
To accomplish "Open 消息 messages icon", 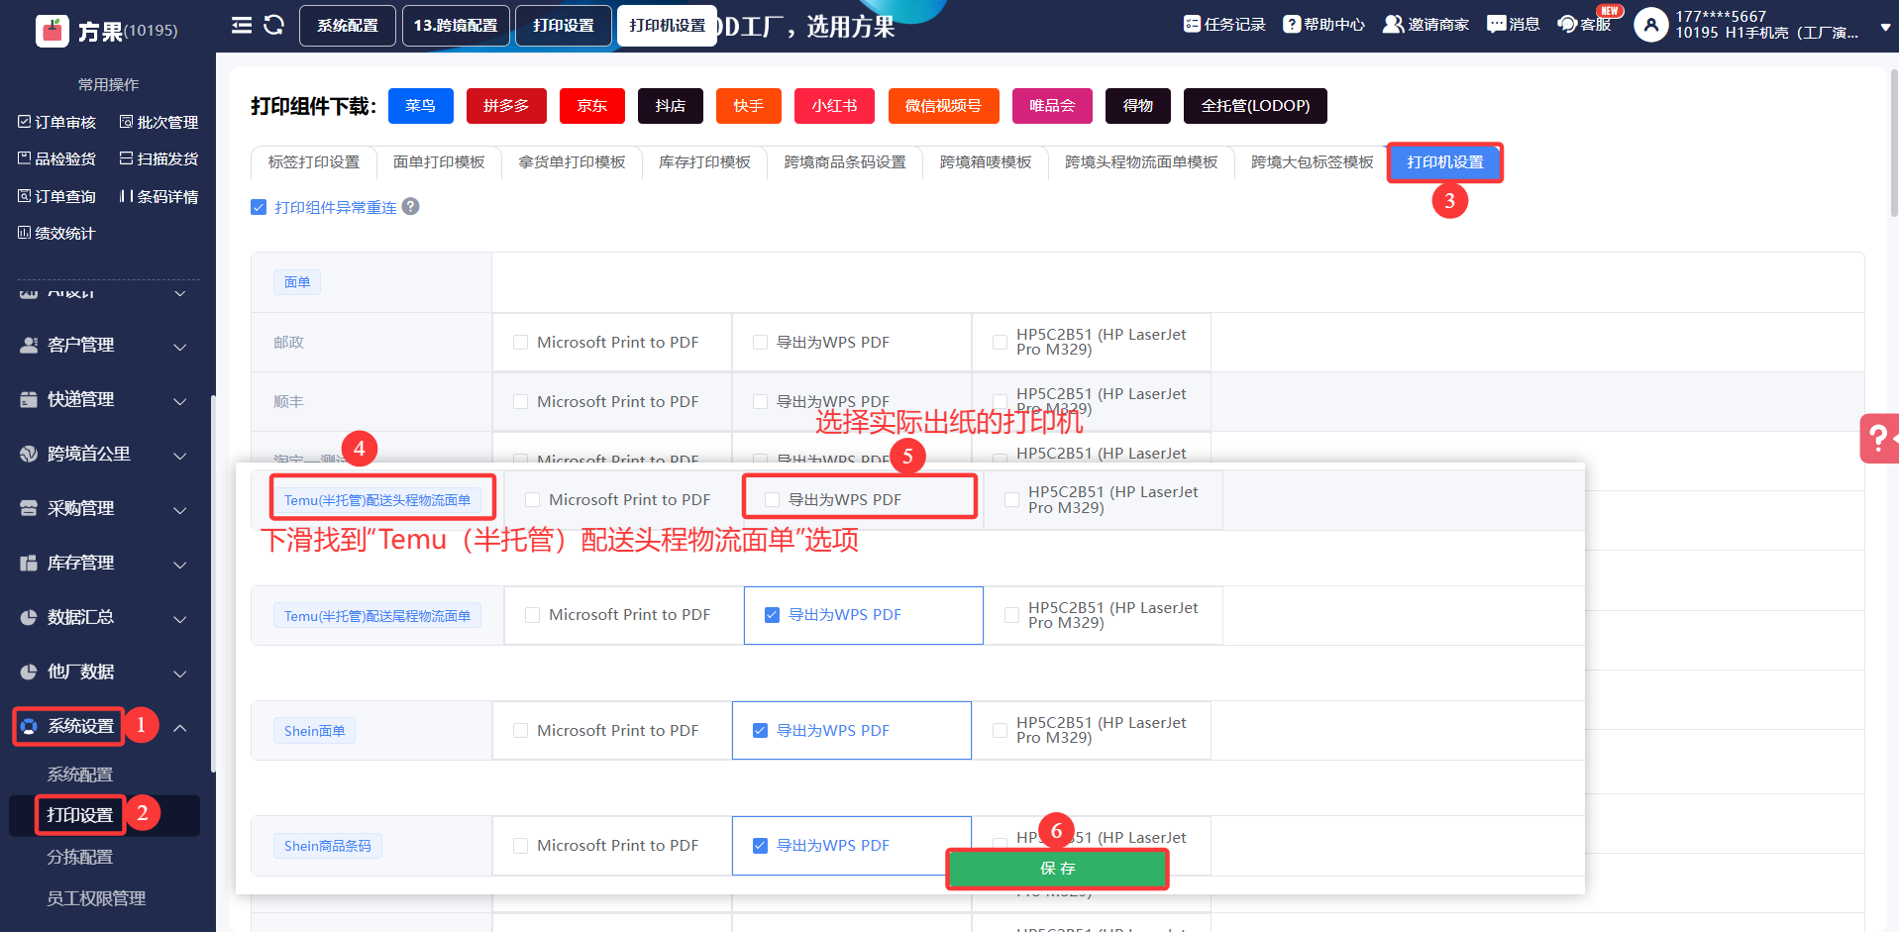I will [1496, 24].
